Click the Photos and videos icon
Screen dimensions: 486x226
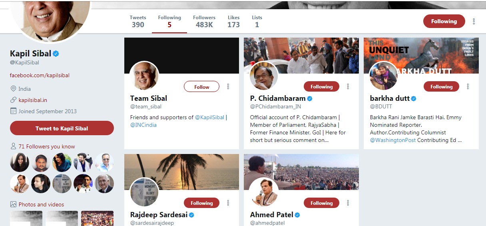(x=13, y=204)
